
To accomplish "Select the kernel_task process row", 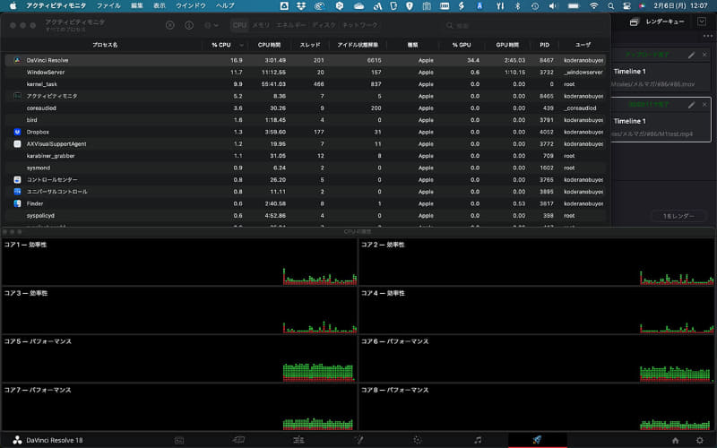I will 305,84.
